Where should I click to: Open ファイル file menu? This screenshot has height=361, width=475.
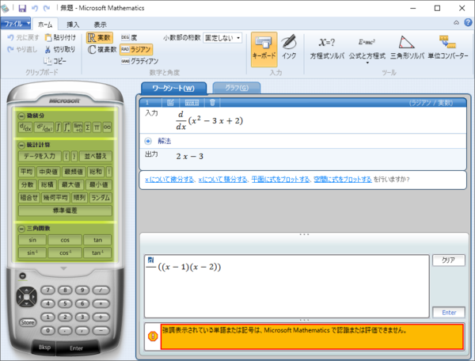tap(16, 23)
